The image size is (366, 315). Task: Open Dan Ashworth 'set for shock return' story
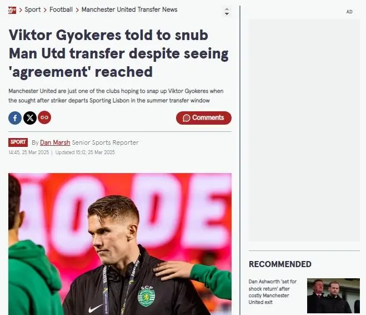tap(272, 292)
